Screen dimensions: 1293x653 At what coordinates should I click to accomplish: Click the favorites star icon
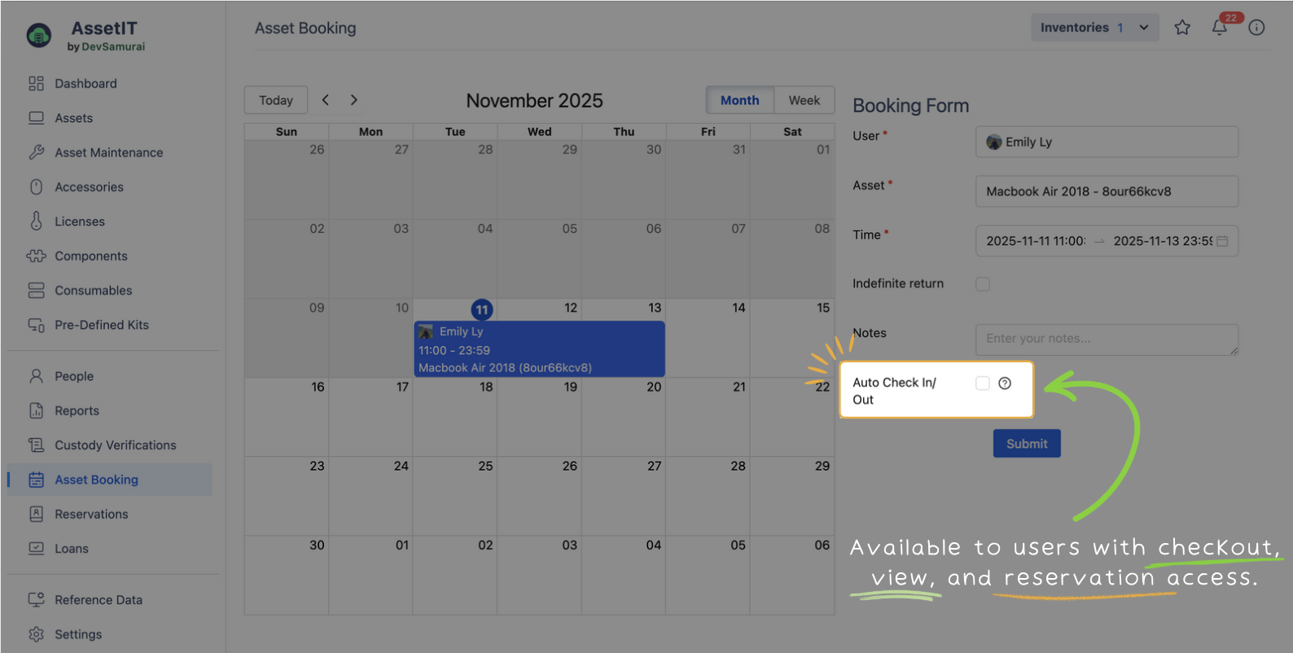pyautogui.click(x=1182, y=28)
